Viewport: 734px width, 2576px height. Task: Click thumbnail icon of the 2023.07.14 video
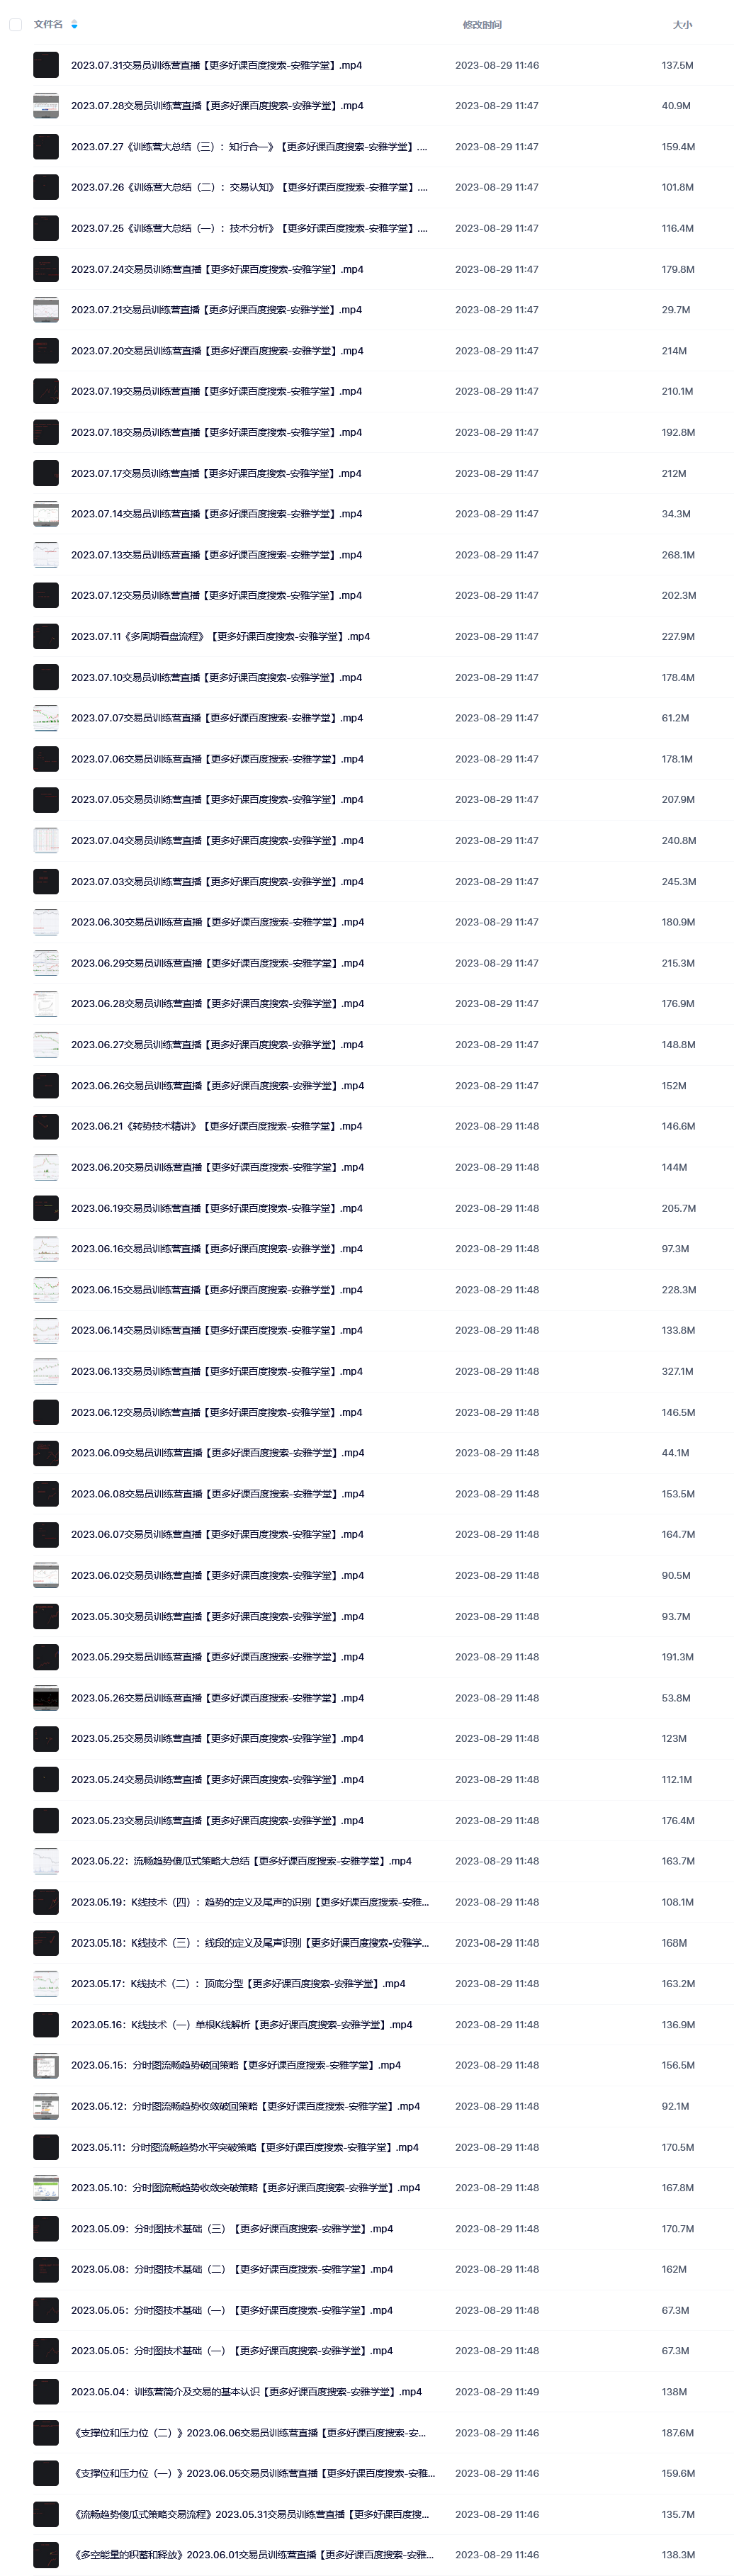(x=46, y=514)
